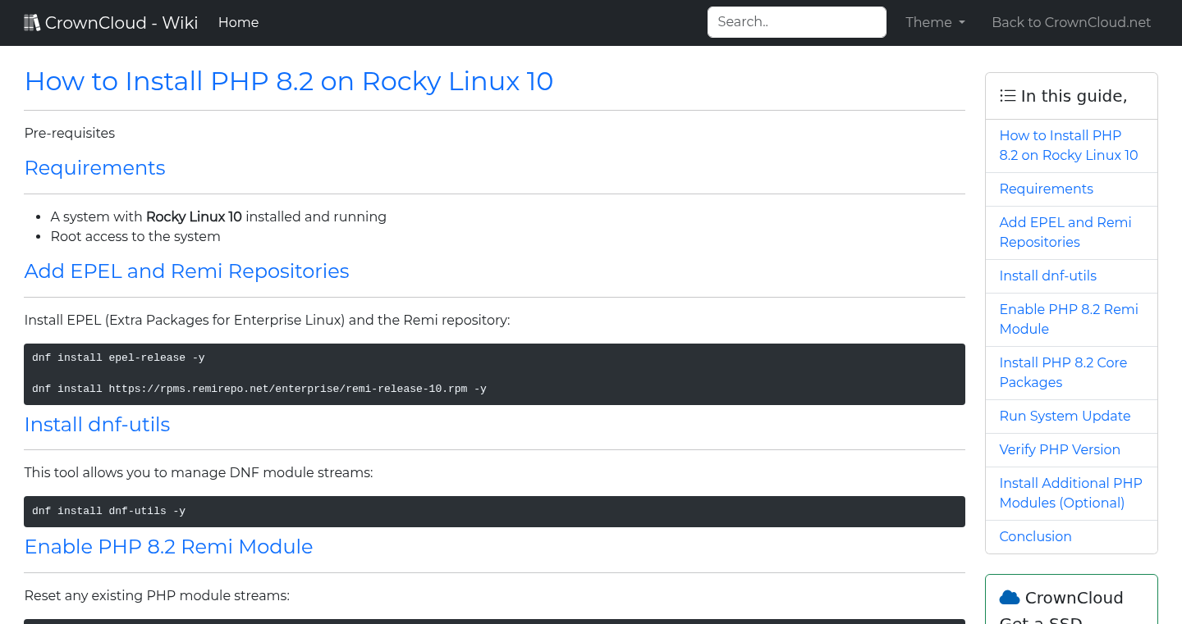Navigate to Enable PHP 8.2 Remi Module sidebar entry
Image resolution: width=1182 pixels, height=624 pixels.
[1068, 319]
